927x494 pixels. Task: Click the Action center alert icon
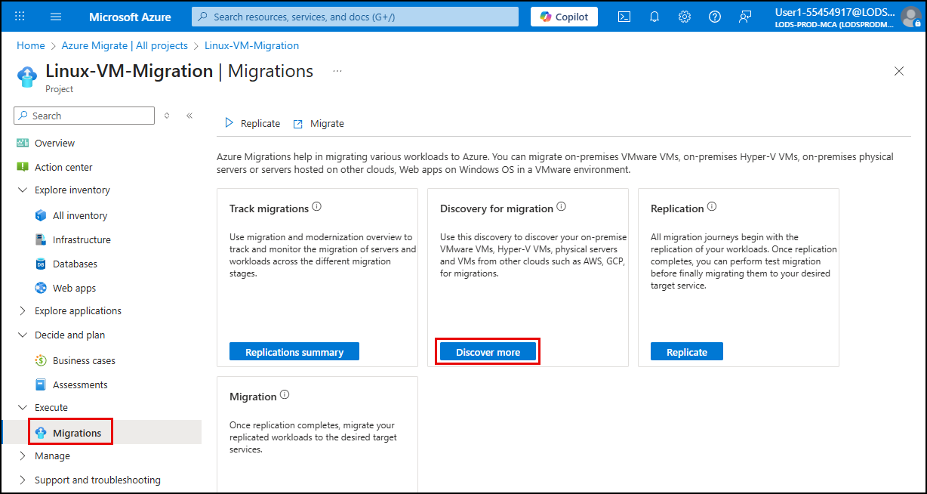pyautogui.click(x=23, y=167)
